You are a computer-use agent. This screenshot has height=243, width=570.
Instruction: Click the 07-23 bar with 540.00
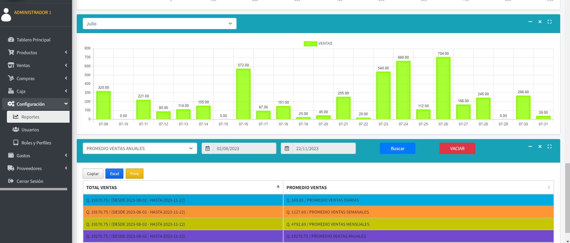pyautogui.click(x=383, y=96)
